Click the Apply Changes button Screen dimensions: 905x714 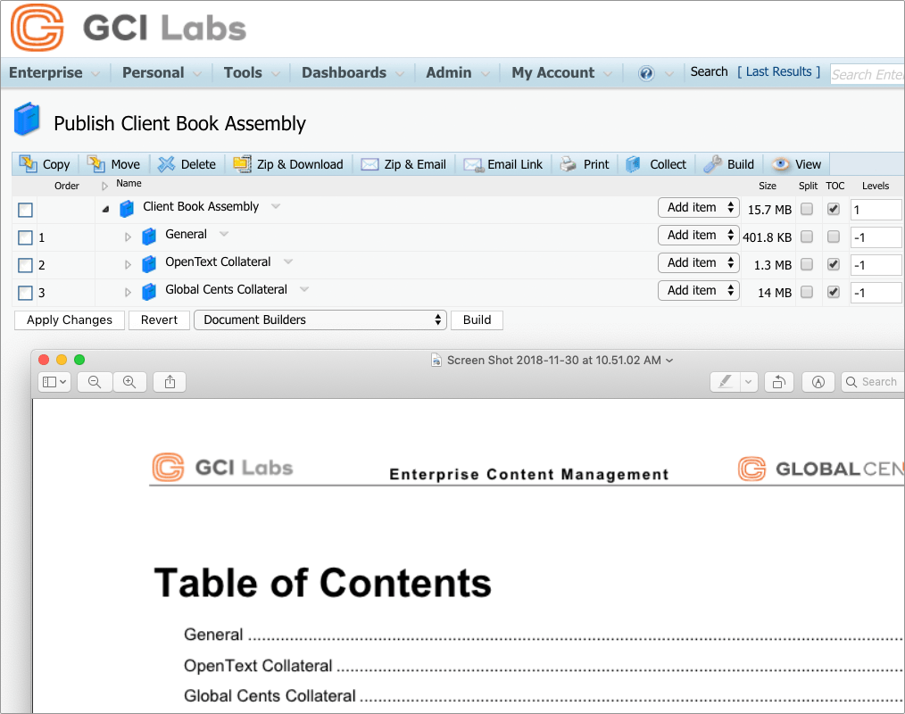tap(70, 320)
